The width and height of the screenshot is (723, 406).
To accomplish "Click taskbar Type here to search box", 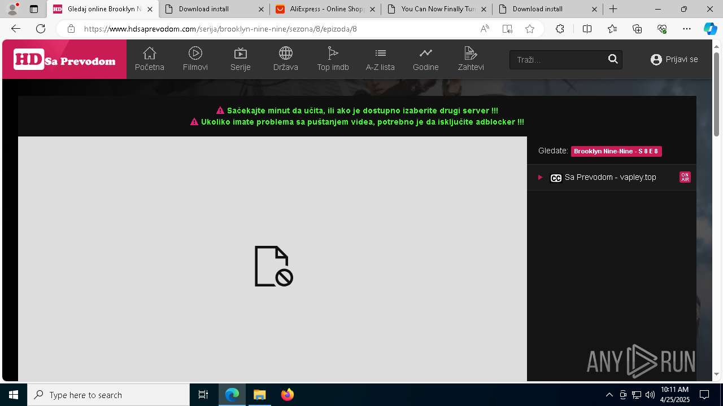I will (x=108, y=395).
